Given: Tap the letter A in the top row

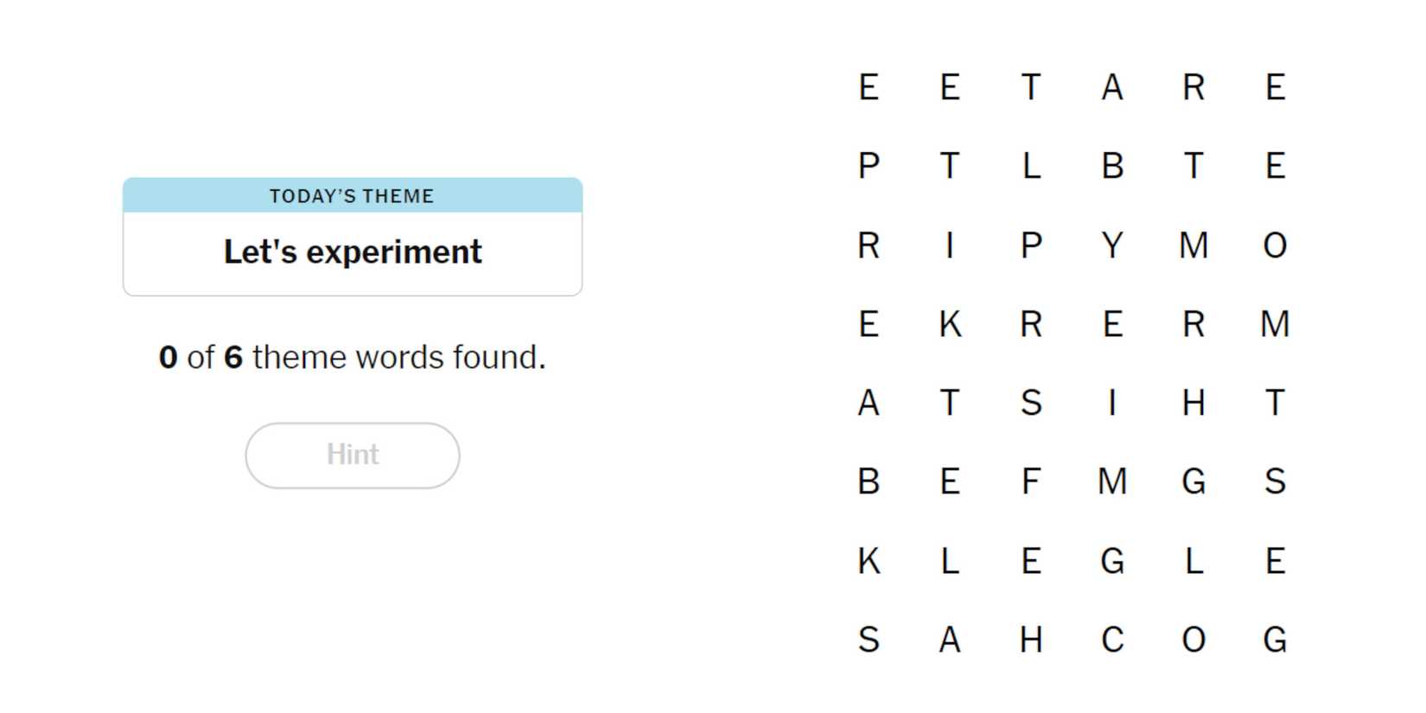Looking at the screenshot, I should (x=1111, y=87).
